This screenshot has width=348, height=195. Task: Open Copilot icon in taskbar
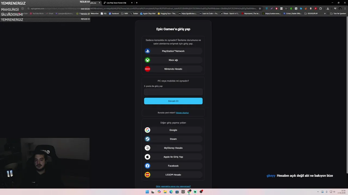pyautogui.click(x=159, y=192)
